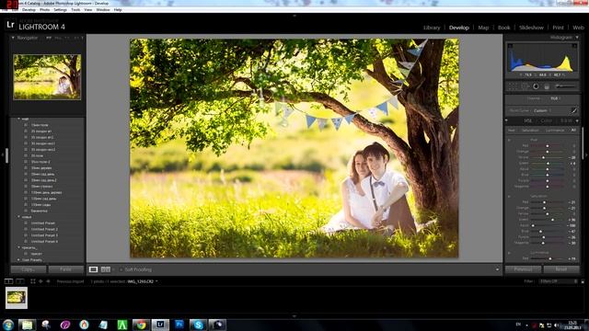Viewport: 589px width, 331px height.
Task: Open the main window display icon in filmstrip
Action: pyautogui.click(x=8, y=281)
